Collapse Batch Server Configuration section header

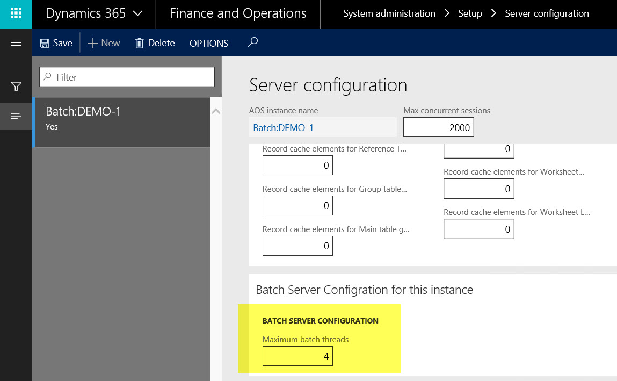(364, 290)
